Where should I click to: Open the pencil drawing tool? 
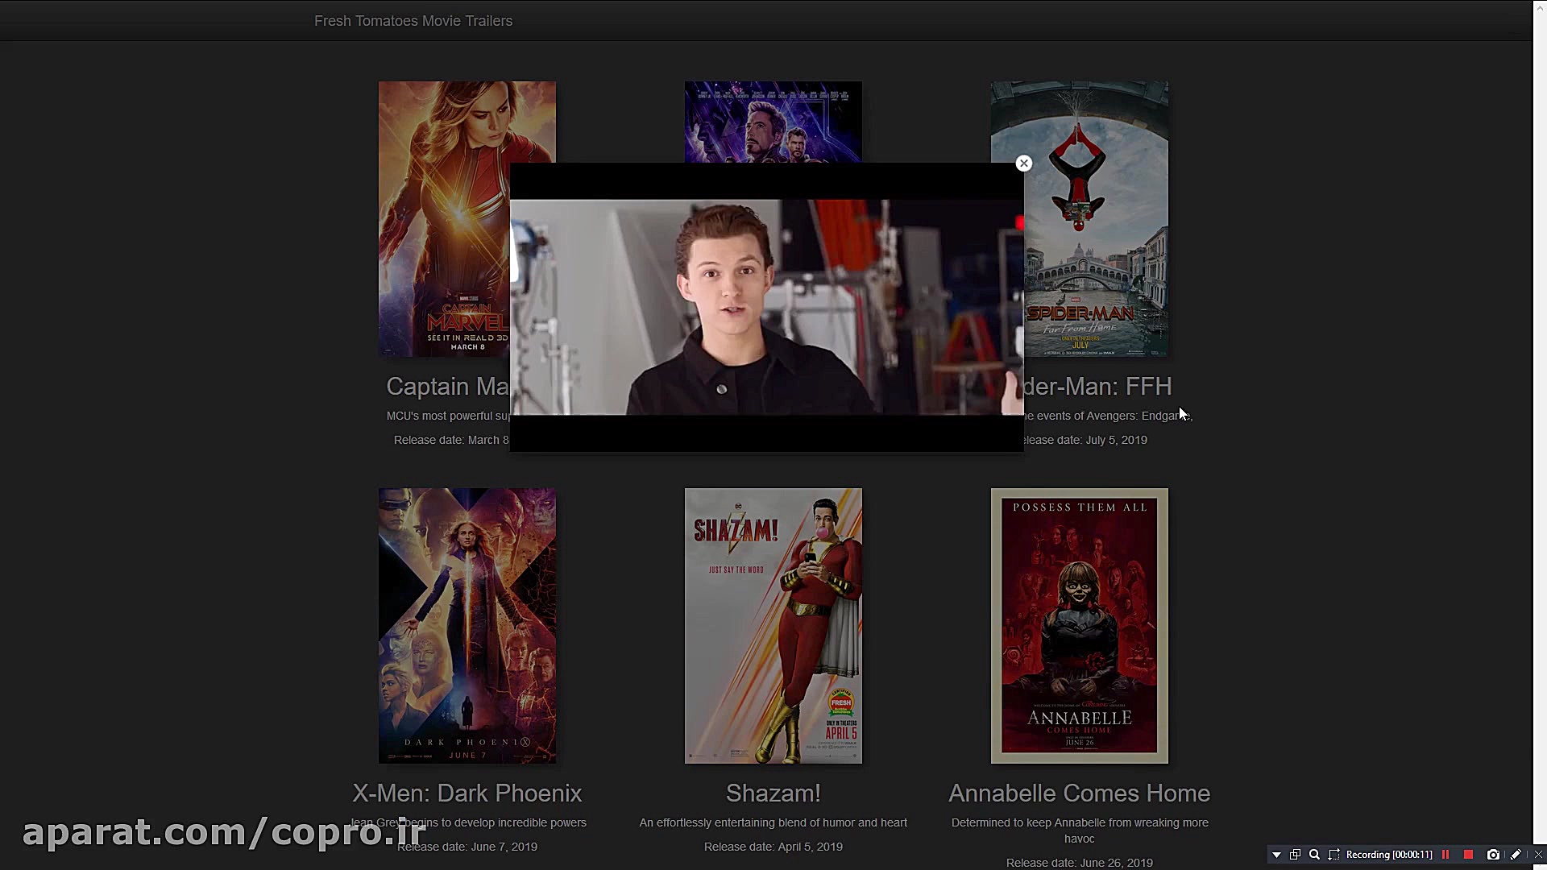[1516, 855]
